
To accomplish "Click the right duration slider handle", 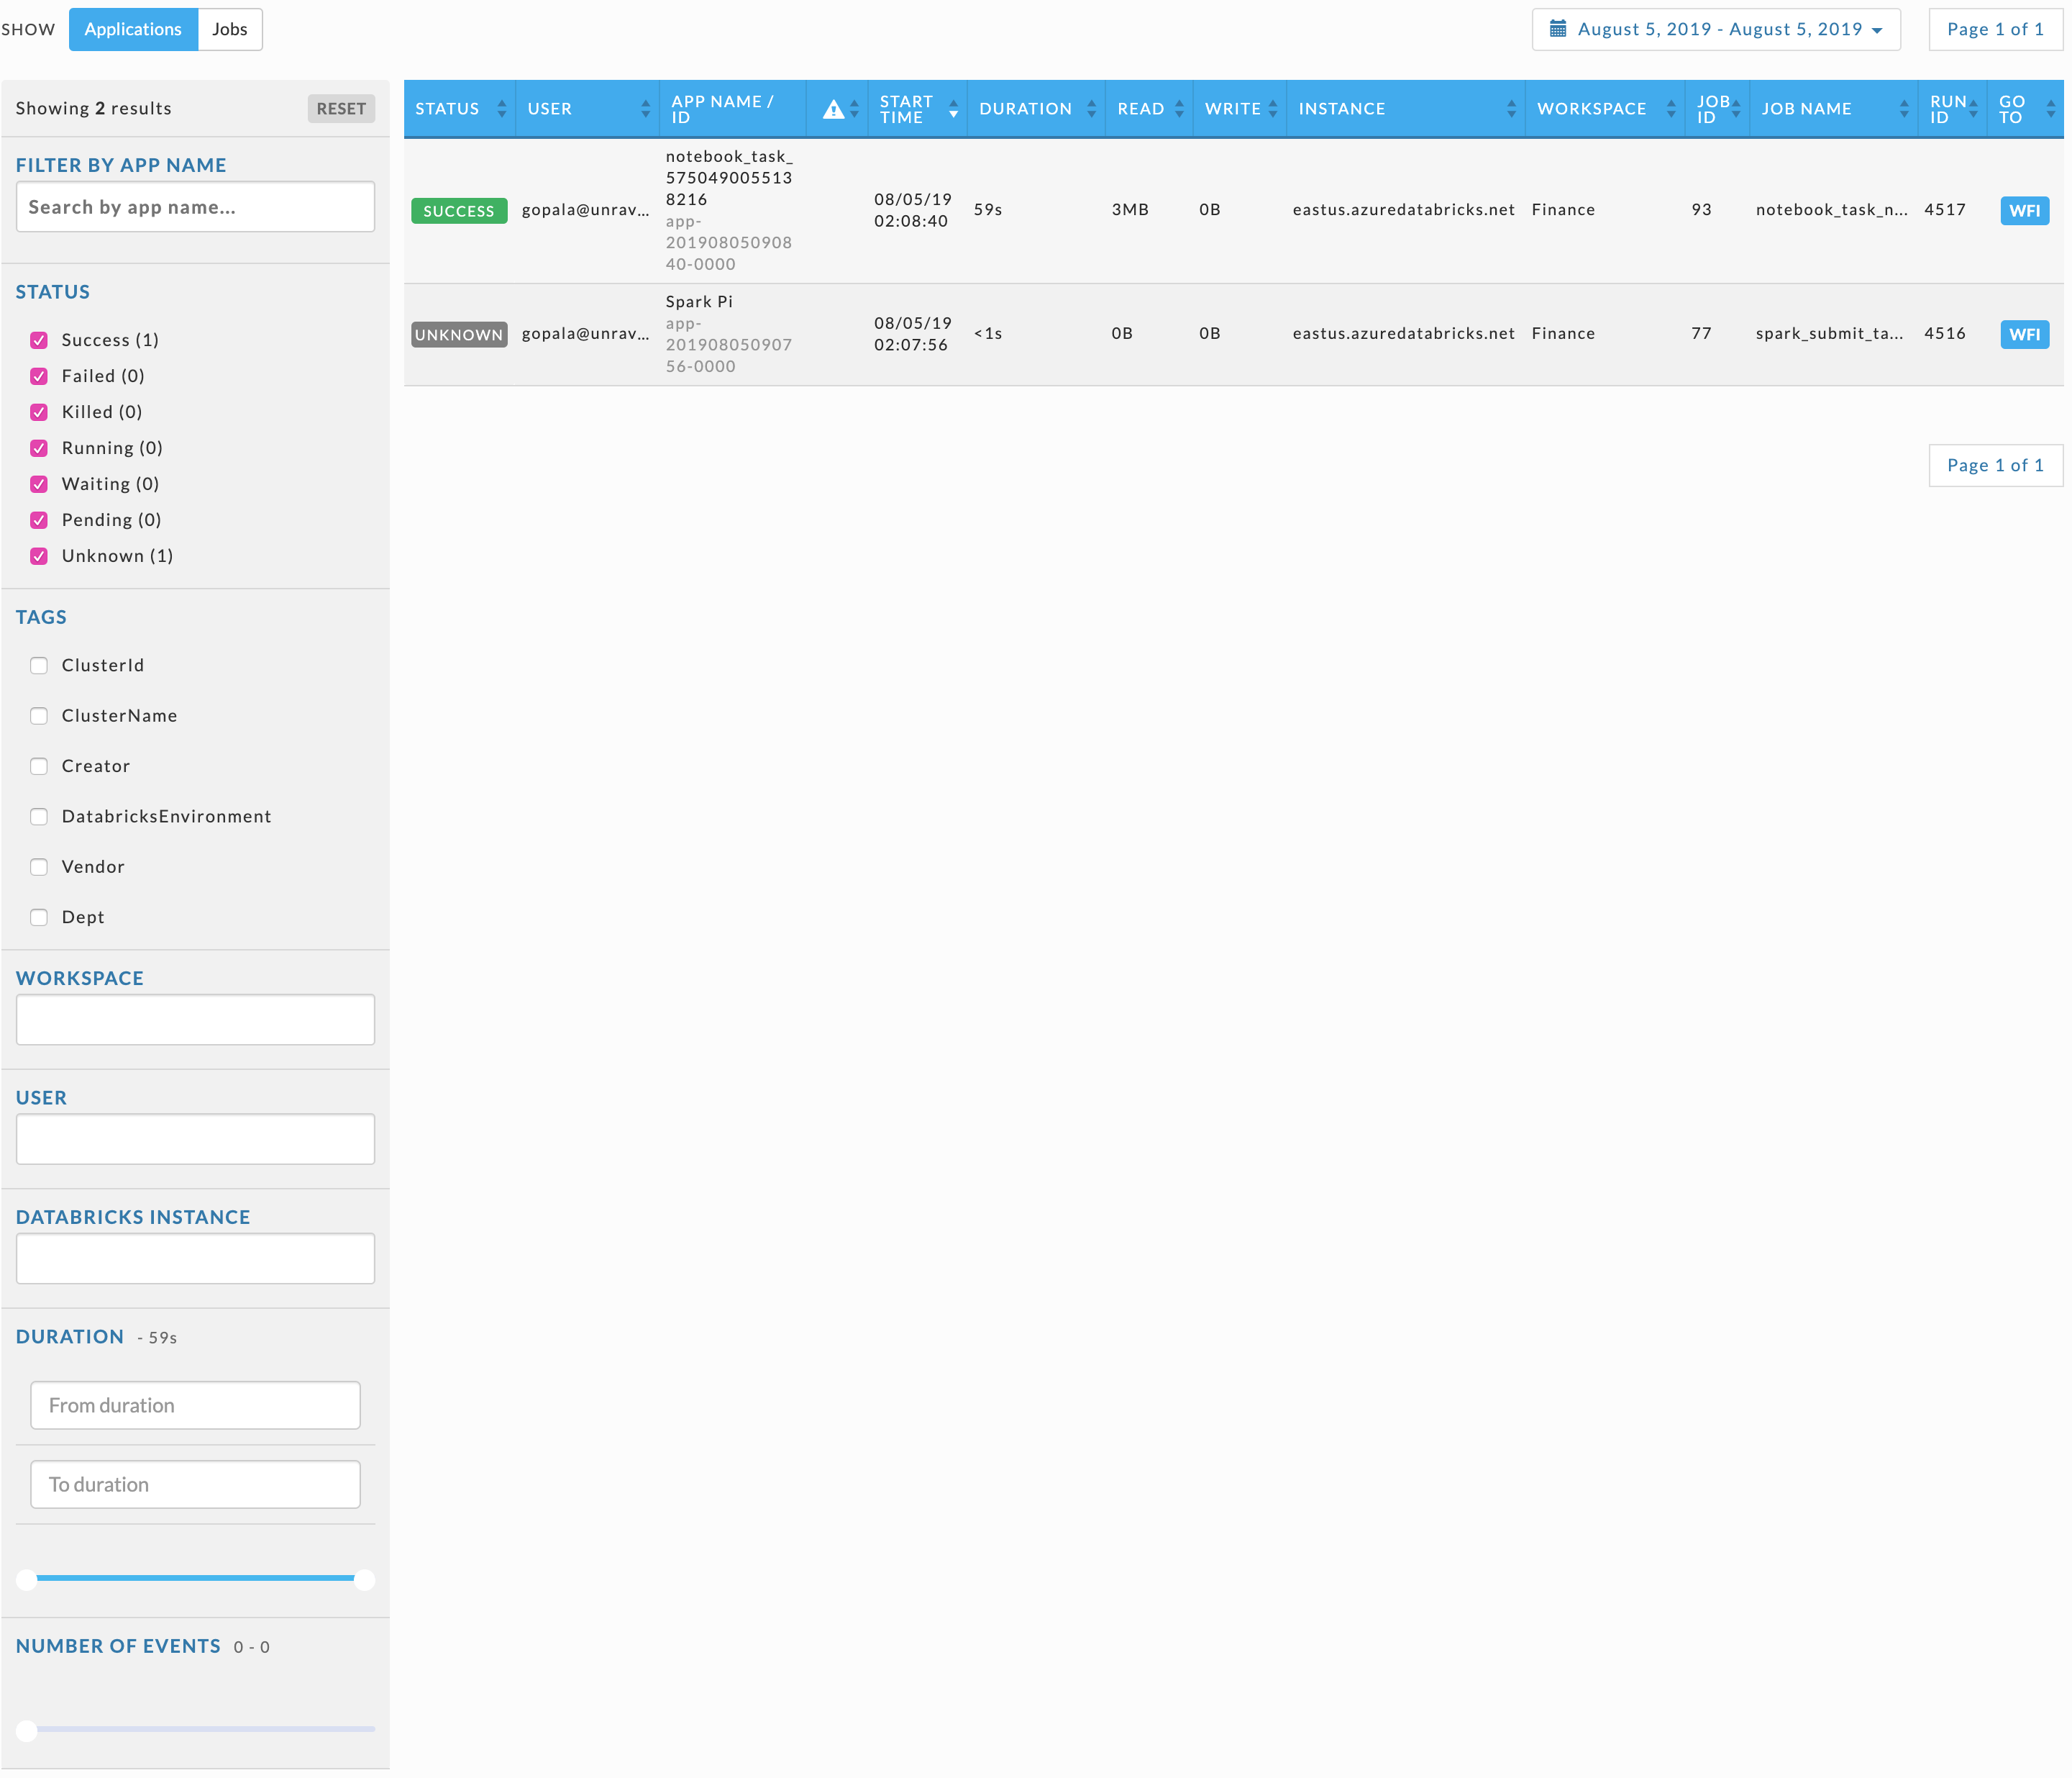I will [x=365, y=1580].
